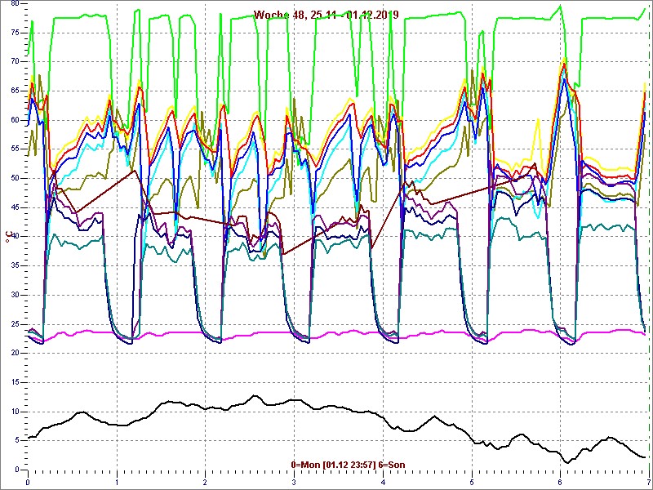The width and height of the screenshot is (653, 490).
Task: Click the x-axis day label "5"
Action: click(472, 482)
